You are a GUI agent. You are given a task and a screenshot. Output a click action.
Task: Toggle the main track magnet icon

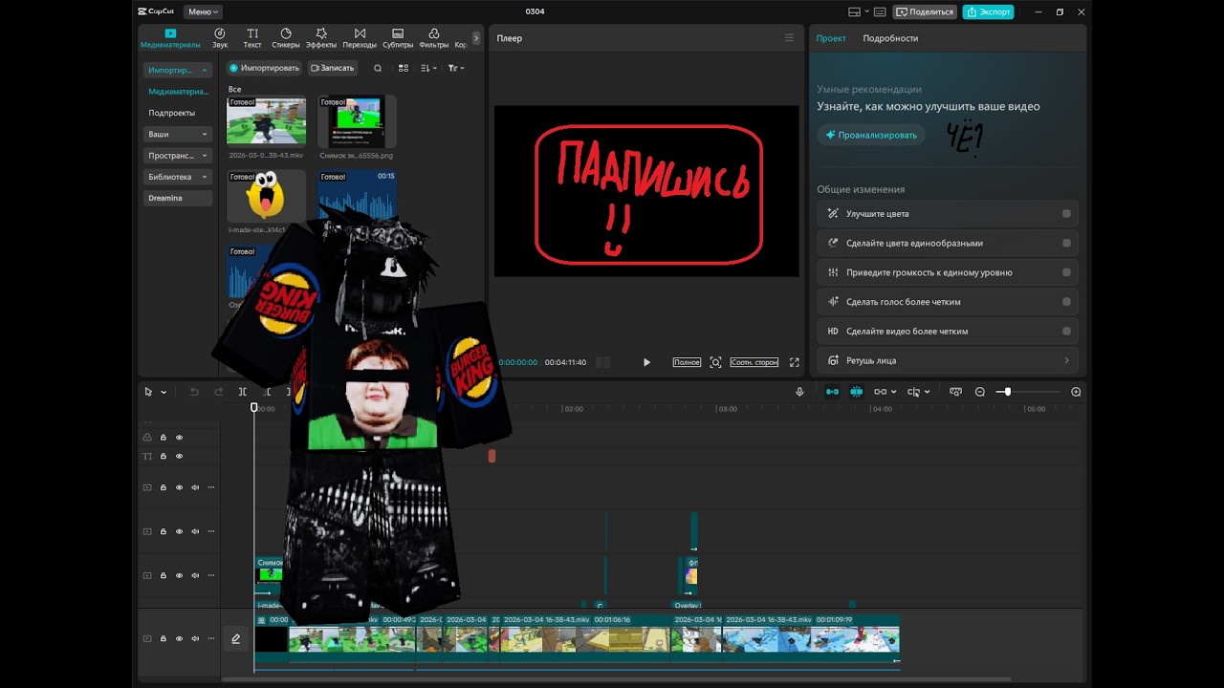click(833, 392)
